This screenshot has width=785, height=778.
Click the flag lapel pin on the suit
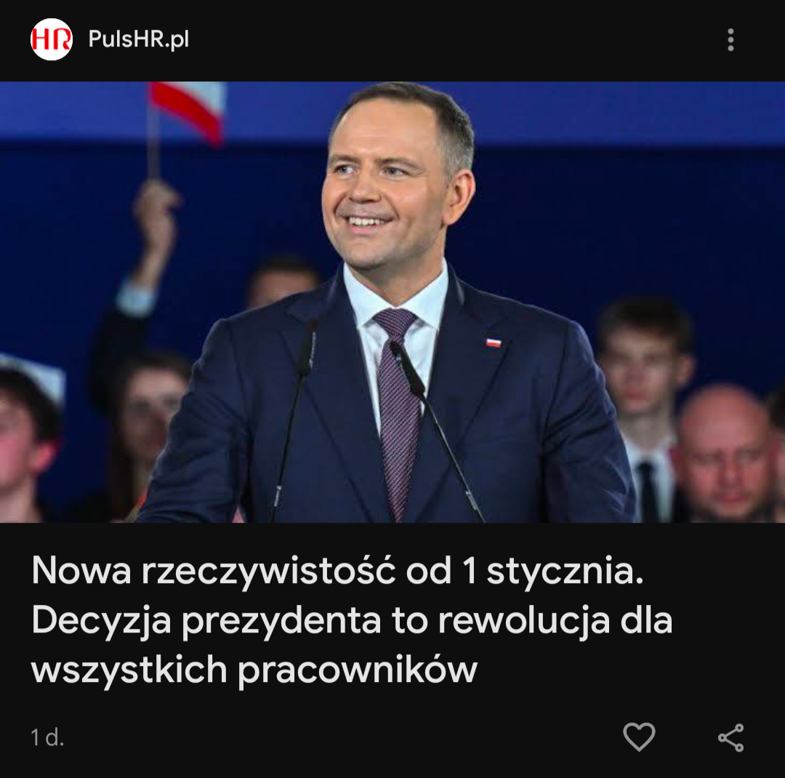[x=493, y=342]
